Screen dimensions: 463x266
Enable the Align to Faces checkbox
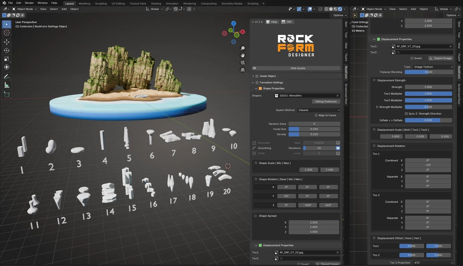point(316,115)
